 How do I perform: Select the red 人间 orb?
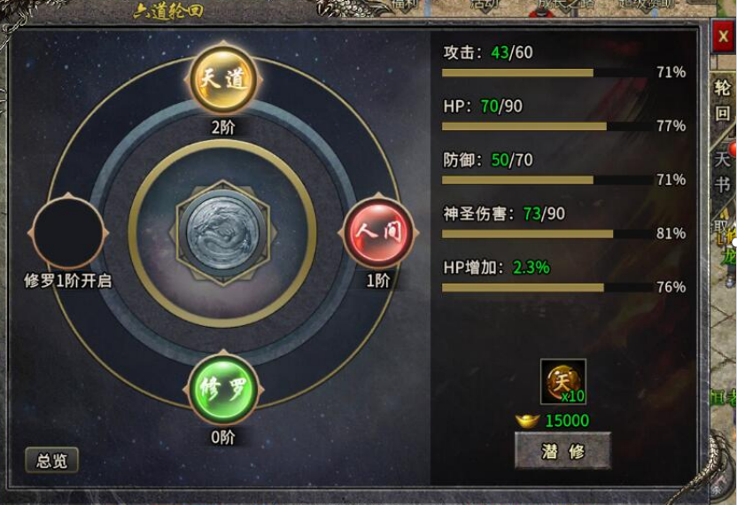(x=379, y=232)
